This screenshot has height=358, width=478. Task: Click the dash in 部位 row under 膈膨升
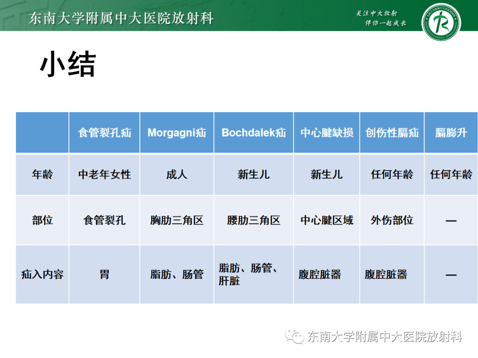tap(451, 221)
